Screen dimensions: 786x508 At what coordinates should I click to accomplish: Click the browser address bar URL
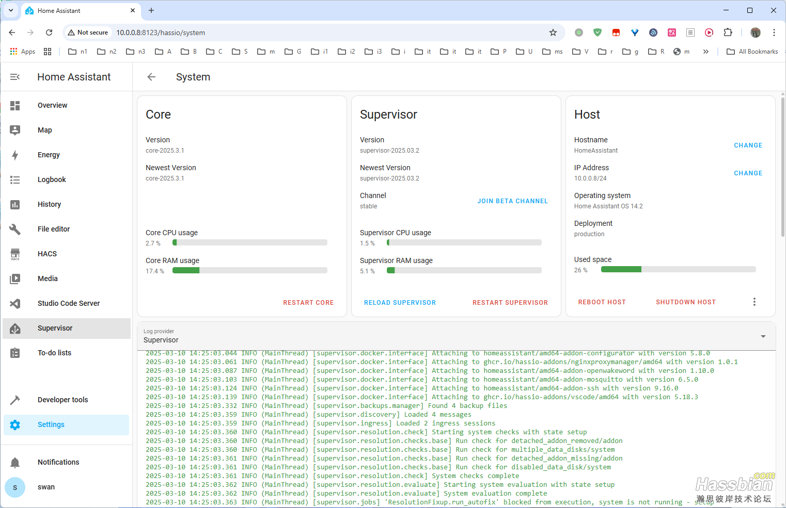(161, 32)
